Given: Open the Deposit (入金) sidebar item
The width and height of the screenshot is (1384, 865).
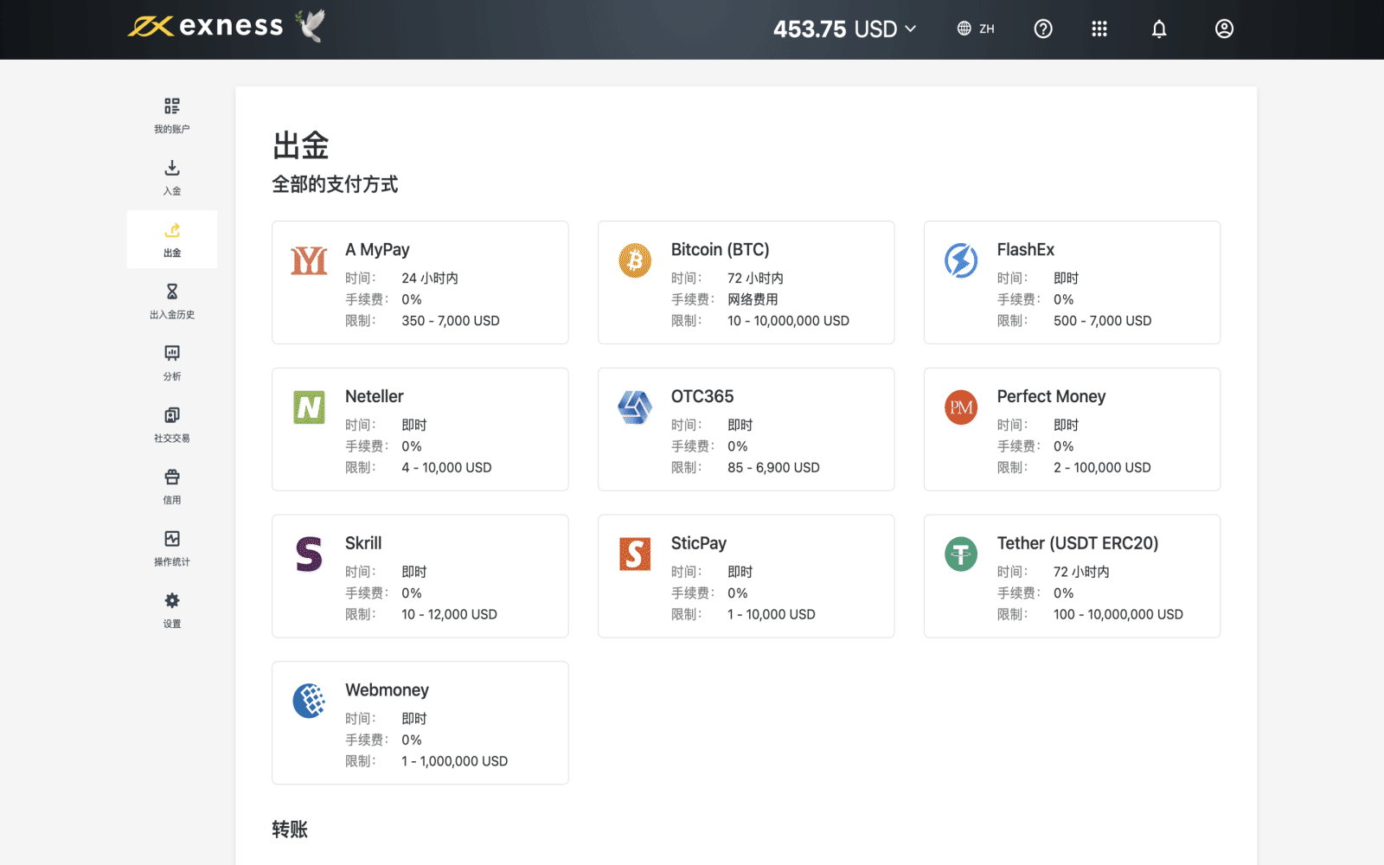Looking at the screenshot, I should [172, 177].
